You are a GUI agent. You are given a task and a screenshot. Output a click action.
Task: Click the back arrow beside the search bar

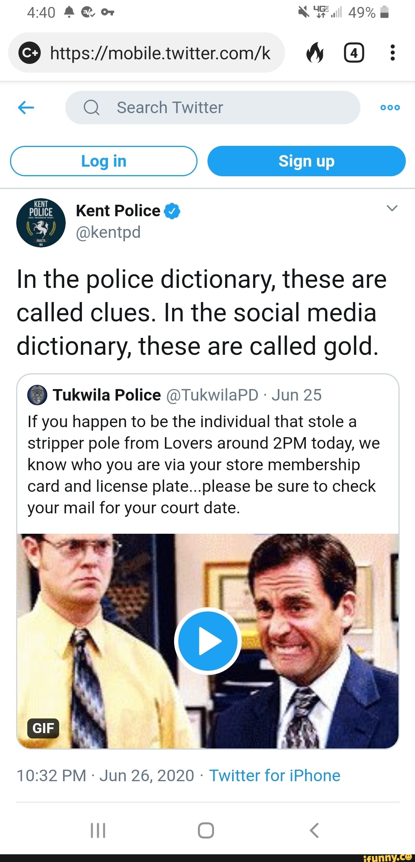point(25,107)
